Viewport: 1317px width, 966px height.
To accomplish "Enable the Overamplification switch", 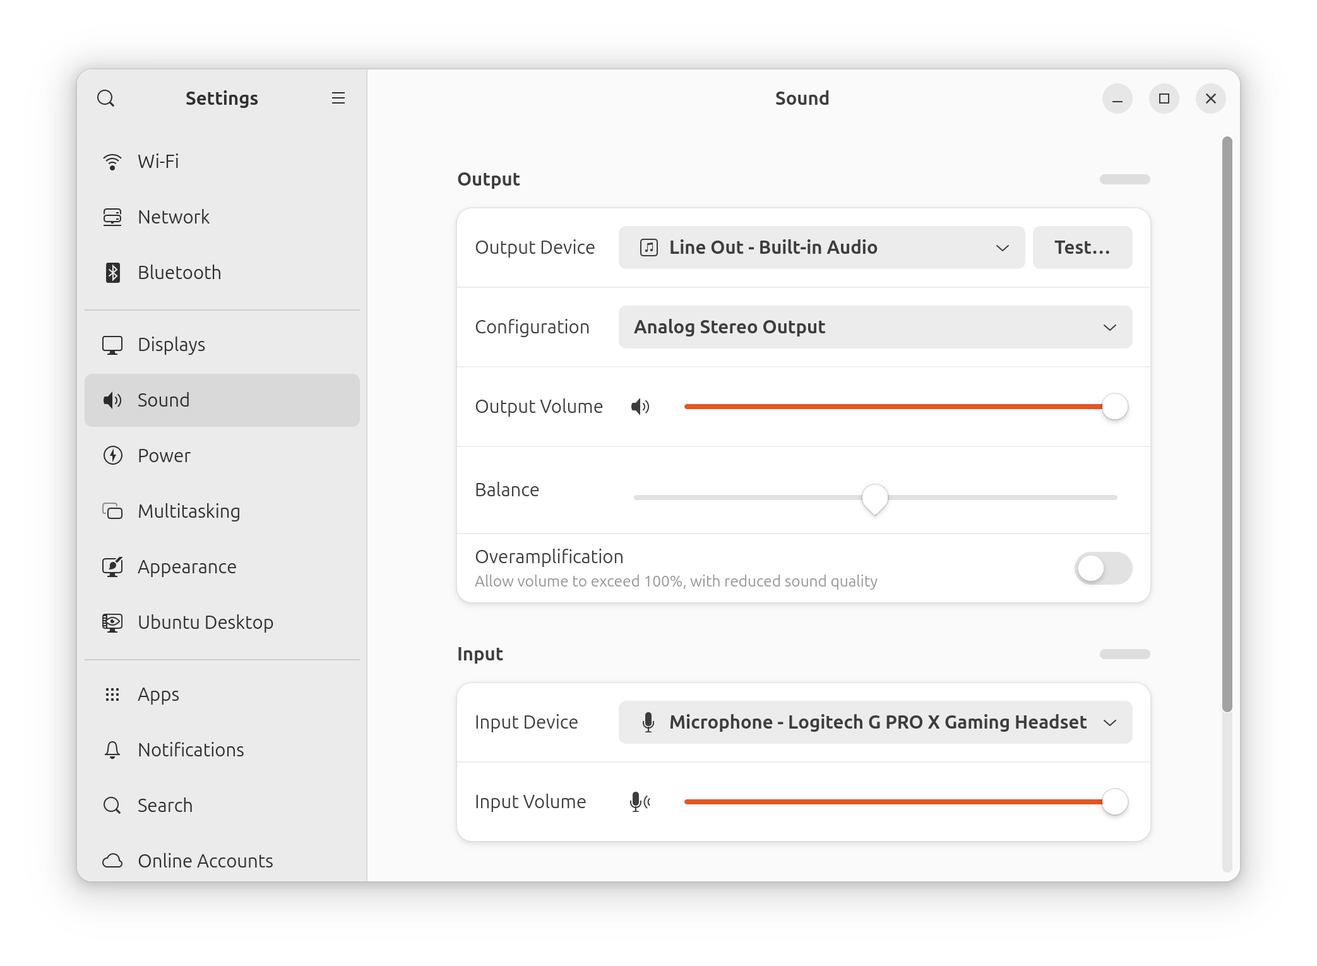I will [x=1103, y=568].
